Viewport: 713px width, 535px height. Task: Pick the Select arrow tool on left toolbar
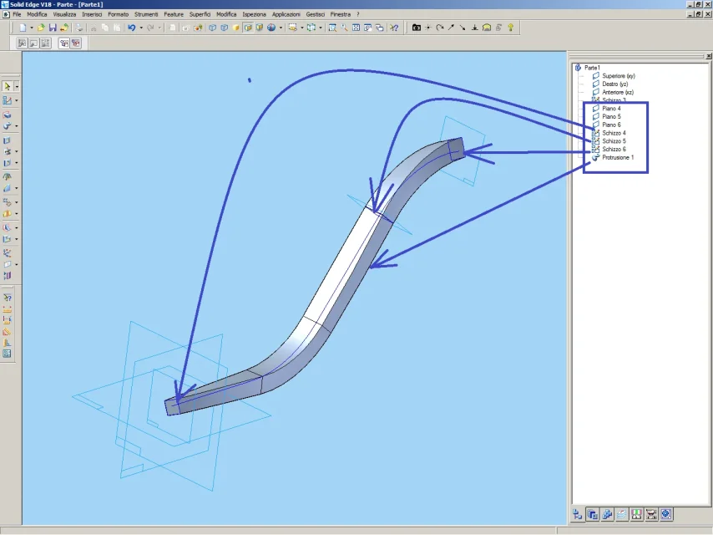pyautogui.click(x=8, y=86)
